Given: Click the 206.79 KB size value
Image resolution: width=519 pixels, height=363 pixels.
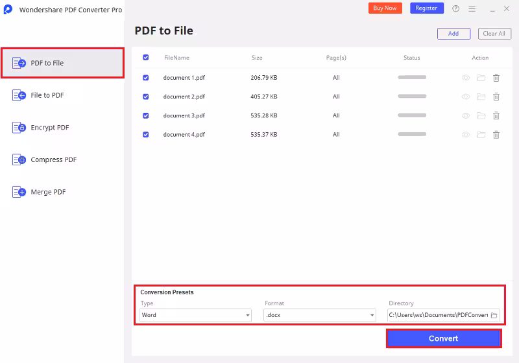Looking at the screenshot, I should point(264,78).
